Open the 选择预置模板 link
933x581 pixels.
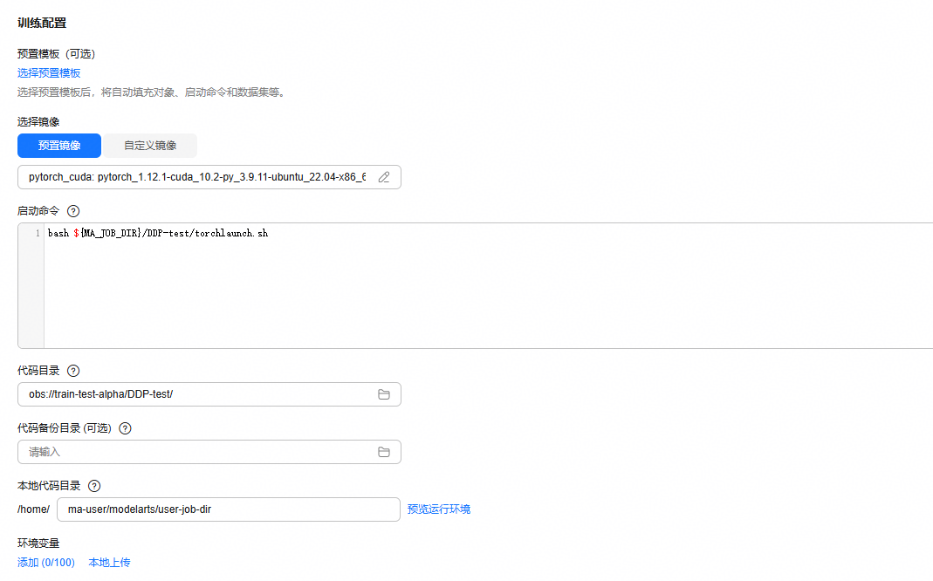tap(49, 73)
